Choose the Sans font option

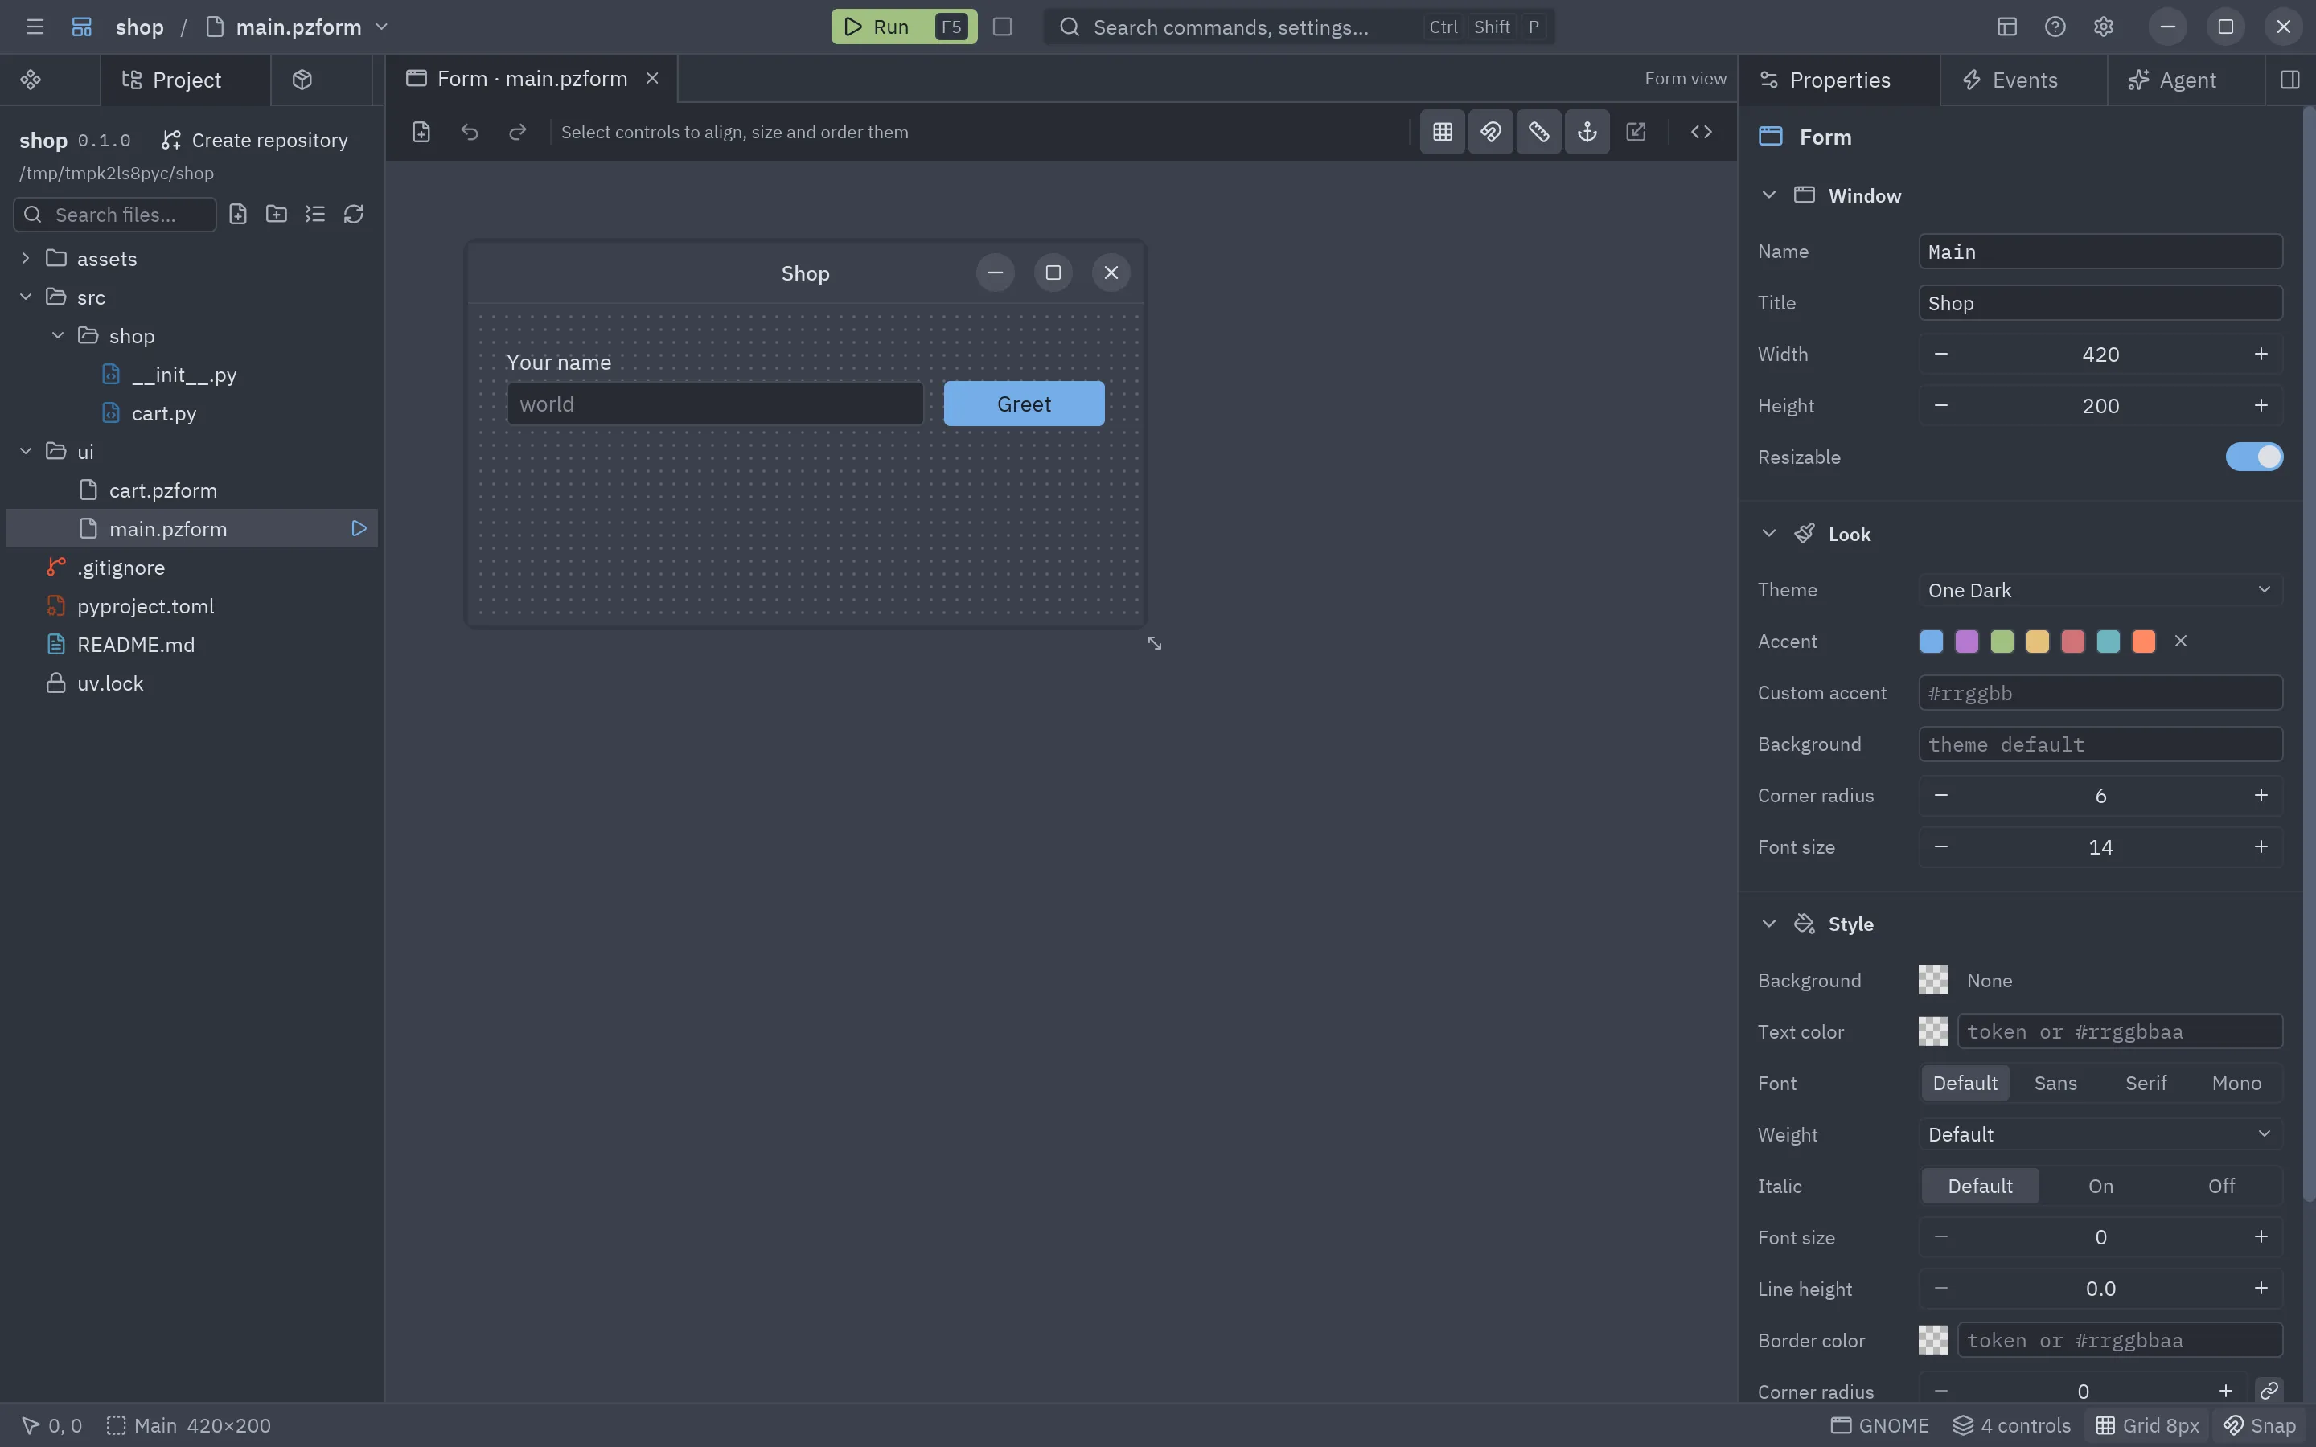[2055, 1082]
